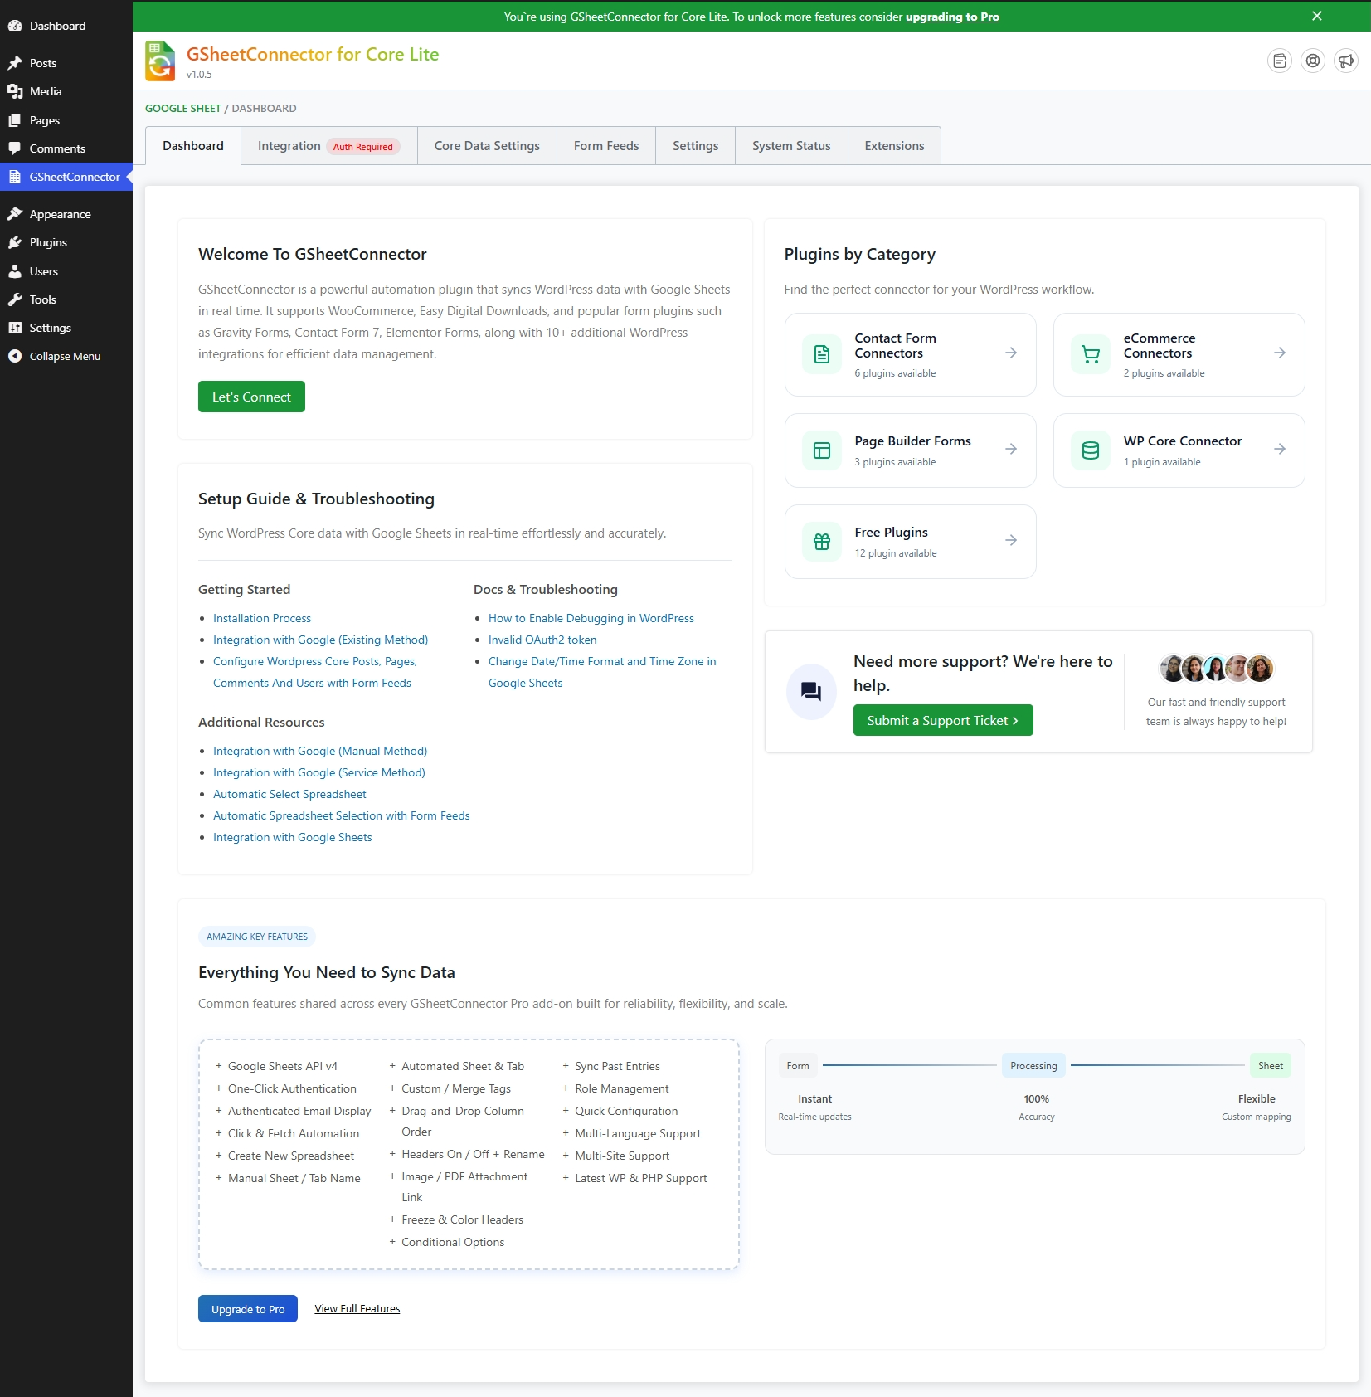Open the Installation Process link
The height and width of the screenshot is (1397, 1371).
tap(262, 618)
